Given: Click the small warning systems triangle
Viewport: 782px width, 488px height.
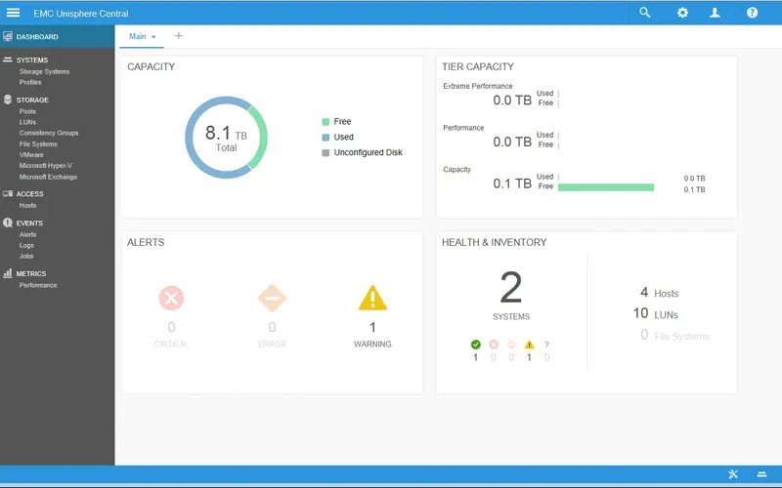Looking at the screenshot, I should pyautogui.click(x=529, y=345).
